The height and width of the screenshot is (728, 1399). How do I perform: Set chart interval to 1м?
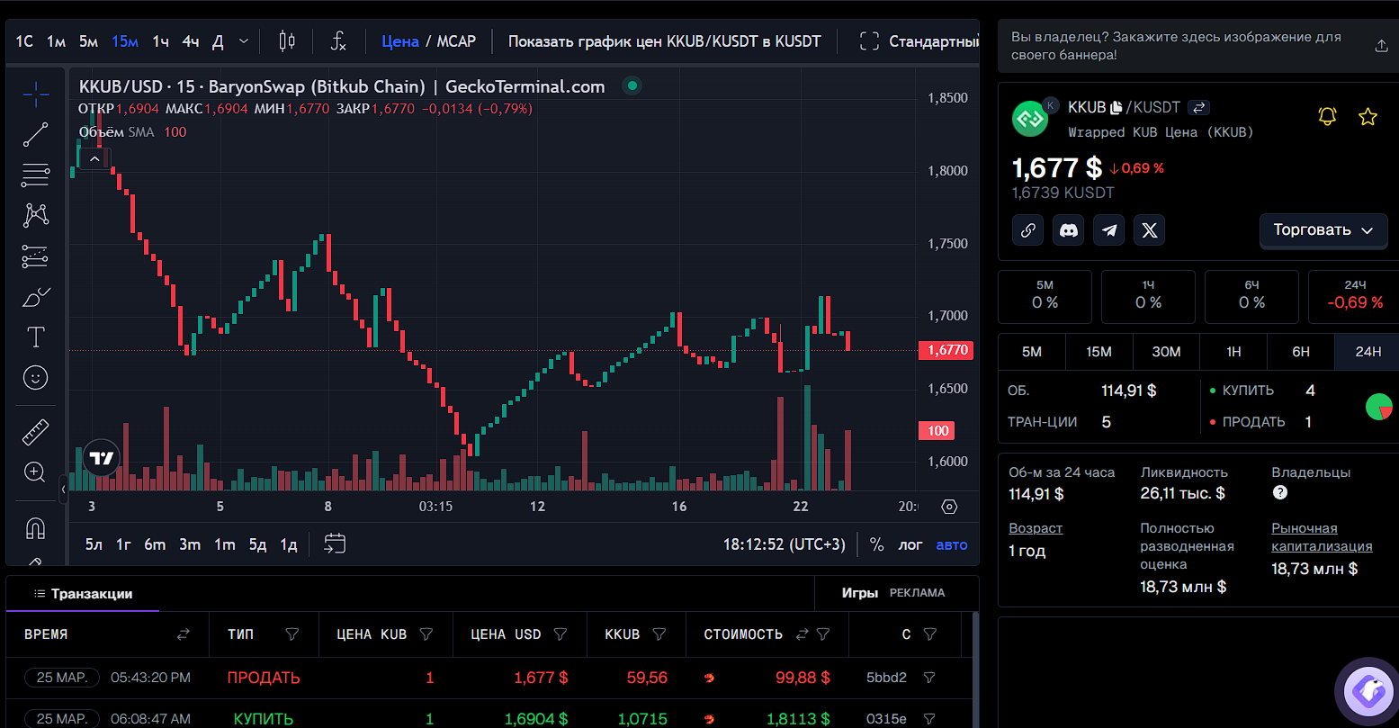pyautogui.click(x=57, y=41)
